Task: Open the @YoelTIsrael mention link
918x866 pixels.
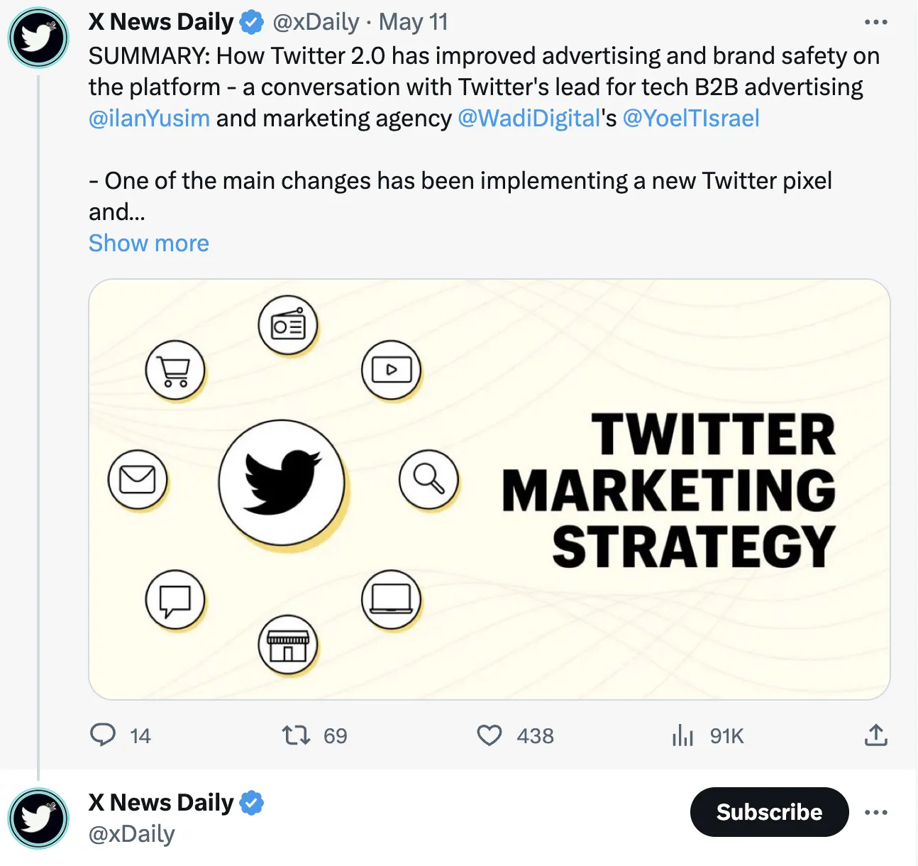Action: (x=691, y=118)
